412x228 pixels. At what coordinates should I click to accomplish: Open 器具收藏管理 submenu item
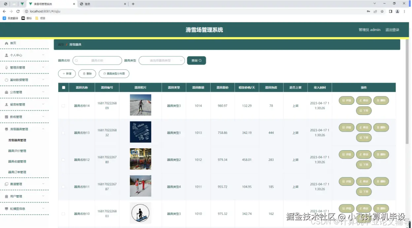click(17, 161)
